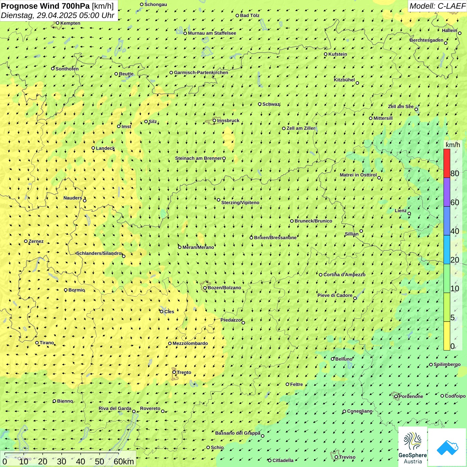The width and height of the screenshot is (467, 467).
Task: Click the 'Meran/Merano' label
Action: coord(198,247)
